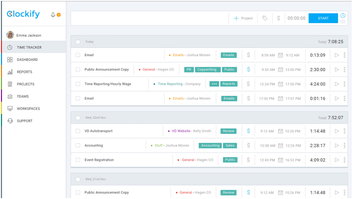
Task: Start the timer with START button
Action: pyautogui.click(x=323, y=18)
